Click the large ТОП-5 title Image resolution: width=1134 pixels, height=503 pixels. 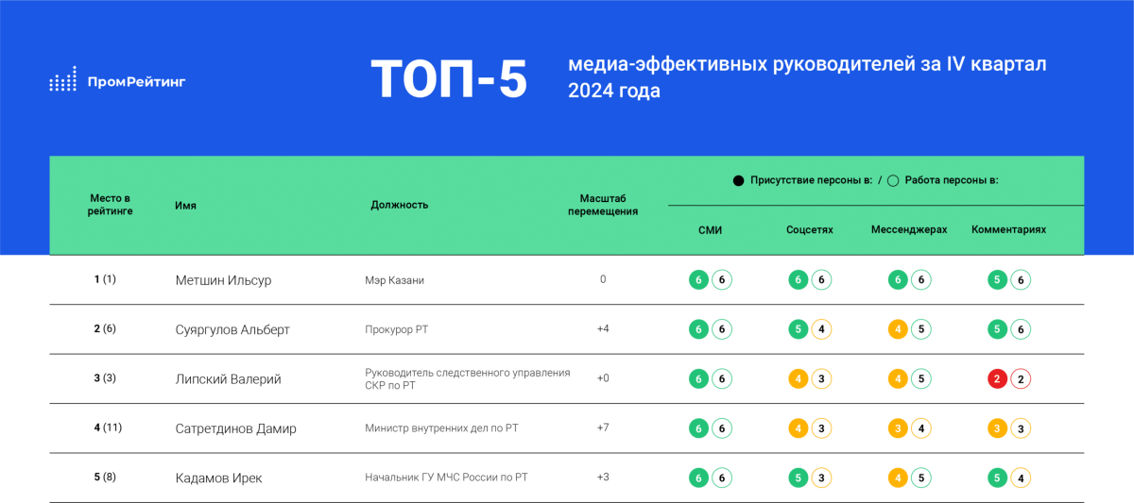[449, 79]
